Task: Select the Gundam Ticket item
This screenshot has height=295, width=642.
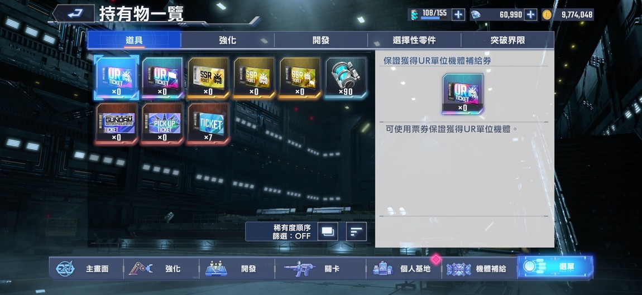Action: pyautogui.click(x=117, y=124)
